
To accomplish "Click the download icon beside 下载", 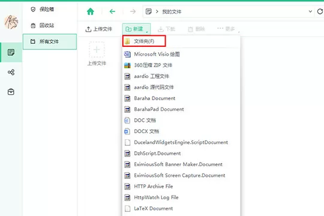I will 161,29.
